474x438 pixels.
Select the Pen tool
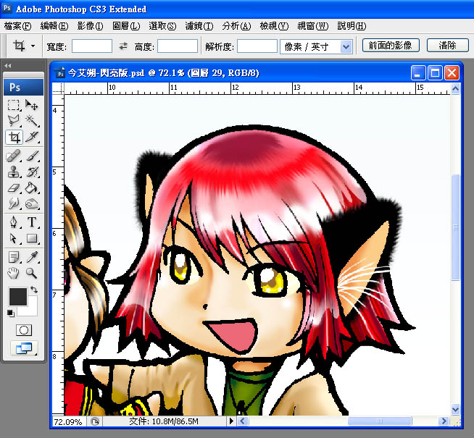(x=14, y=222)
